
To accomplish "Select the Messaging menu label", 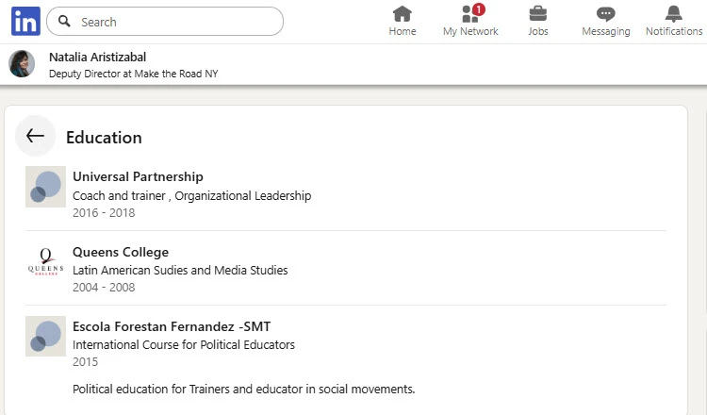I will coord(606,31).
